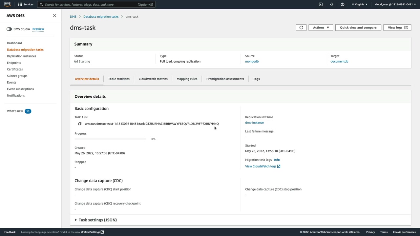Open the CloudShell terminal icon
Image resolution: width=420 pixels, height=236 pixels.
(321, 4)
